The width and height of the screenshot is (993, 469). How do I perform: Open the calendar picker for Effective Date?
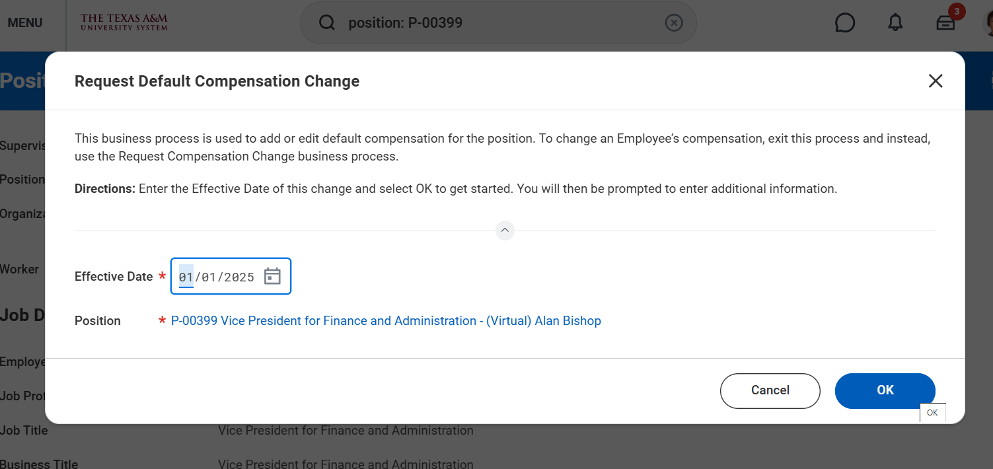pyautogui.click(x=272, y=276)
